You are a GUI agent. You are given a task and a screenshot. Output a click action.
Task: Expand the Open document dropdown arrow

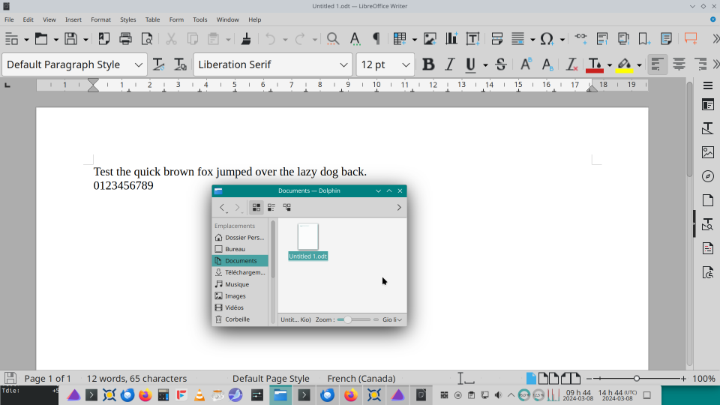coord(56,40)
